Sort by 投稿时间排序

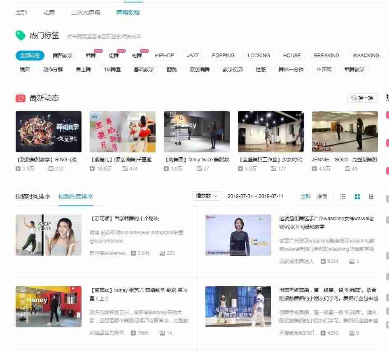33,196
